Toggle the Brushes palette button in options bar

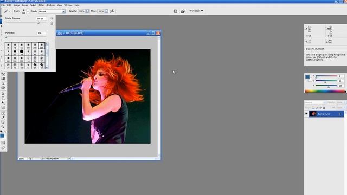[x=176, y=11]
